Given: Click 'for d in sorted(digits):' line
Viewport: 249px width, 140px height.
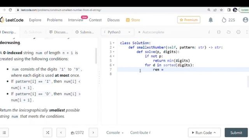Looking at the screenshot, I should coord(169,65).
